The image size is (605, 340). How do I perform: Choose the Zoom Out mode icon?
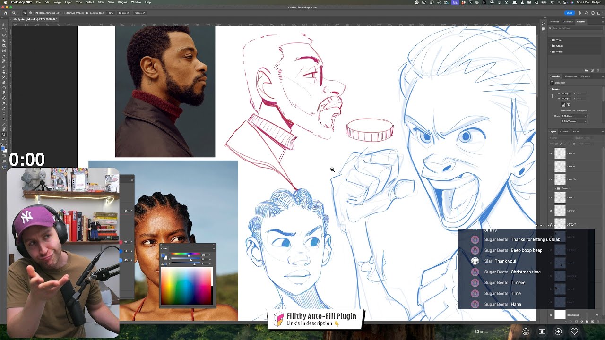[x=31, y=13]
